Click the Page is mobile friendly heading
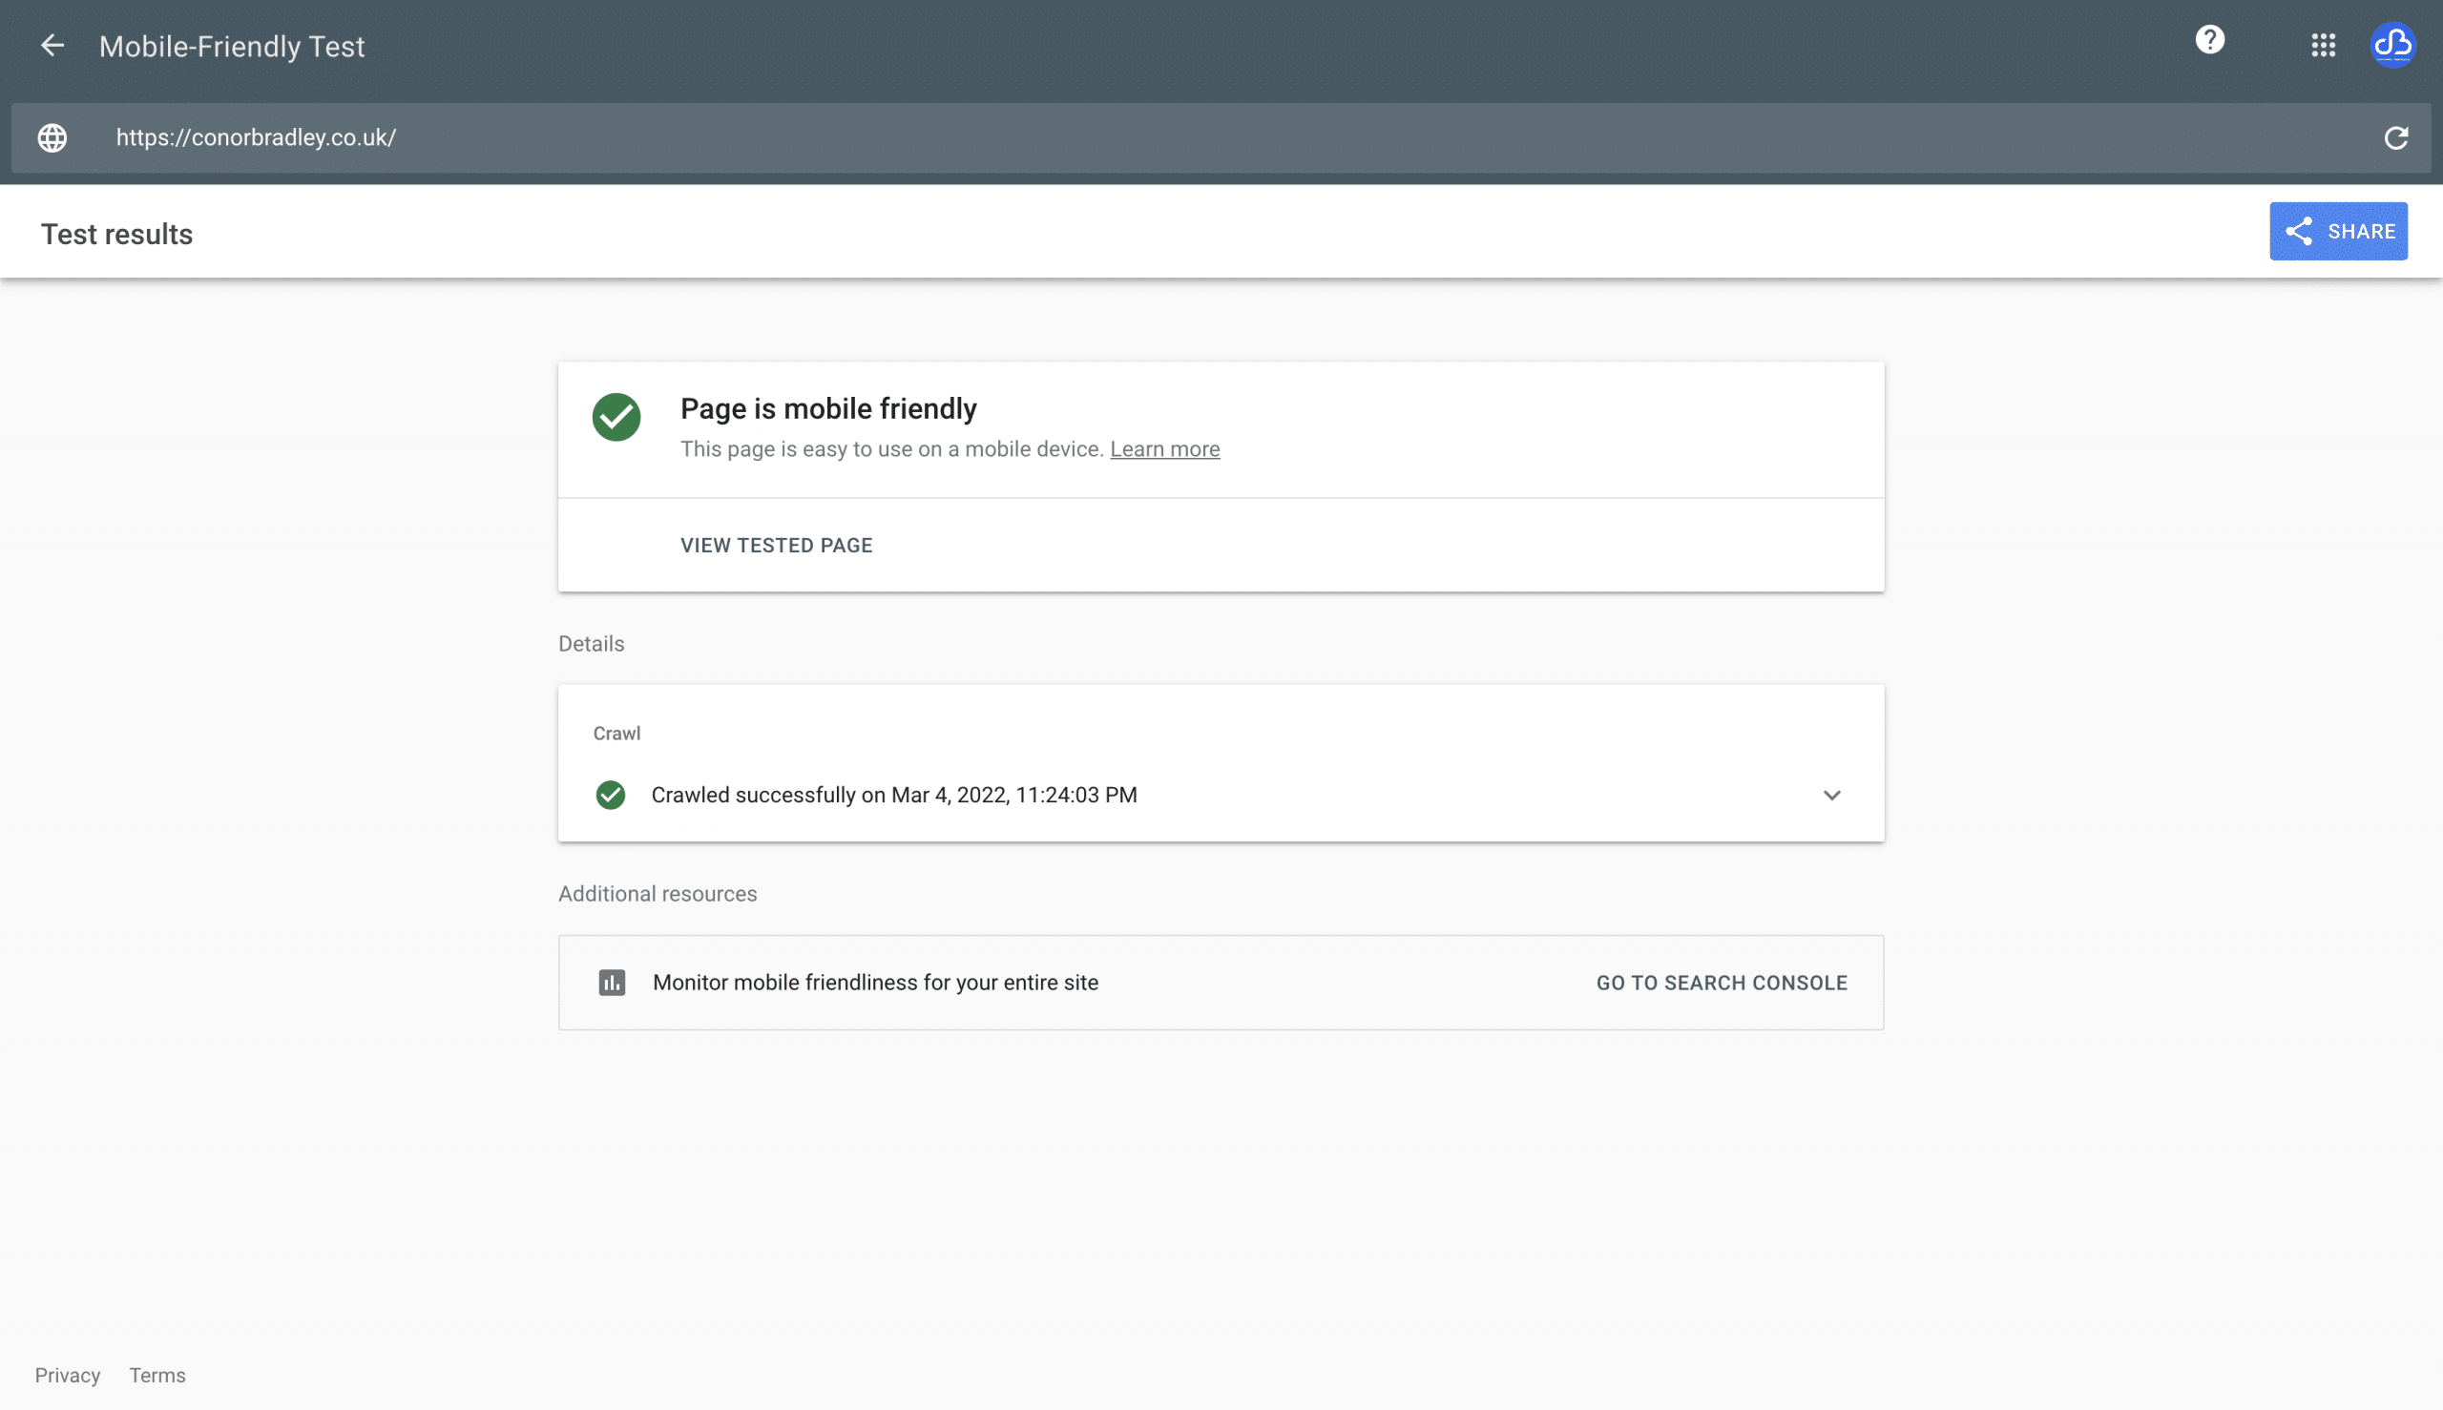The image size is (2443, 1410). [828, 408]
